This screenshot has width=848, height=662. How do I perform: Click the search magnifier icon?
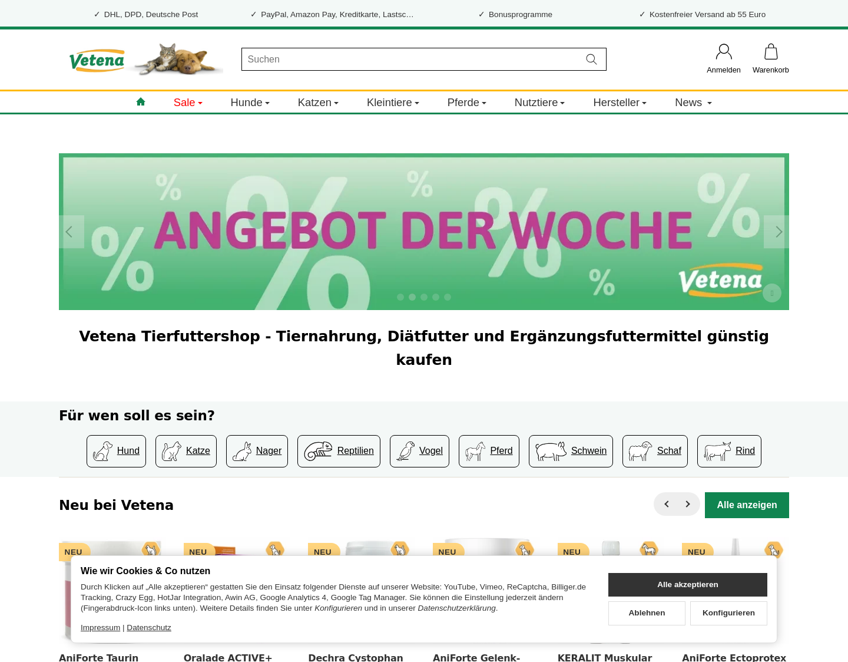[x=591, y=60]
